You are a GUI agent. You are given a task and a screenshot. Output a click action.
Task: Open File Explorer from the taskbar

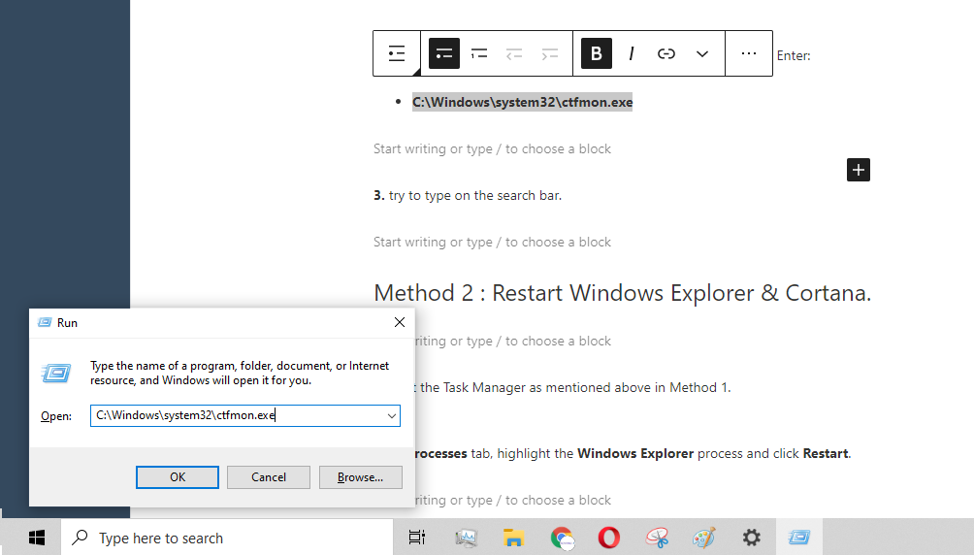[514, 538]
